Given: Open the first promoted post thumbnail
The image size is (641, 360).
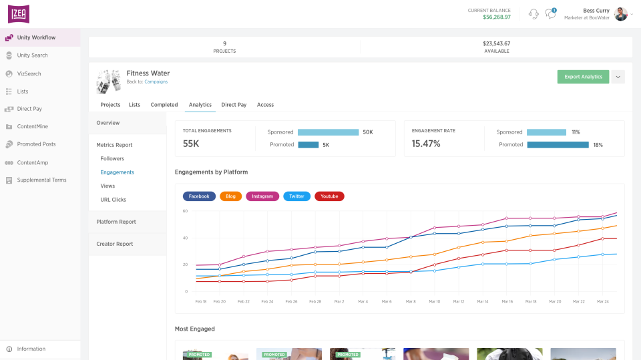Looking at the screenshot, I should click(216, 354).
